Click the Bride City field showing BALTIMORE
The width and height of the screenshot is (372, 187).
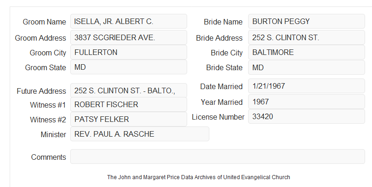(x=306, y=52)
